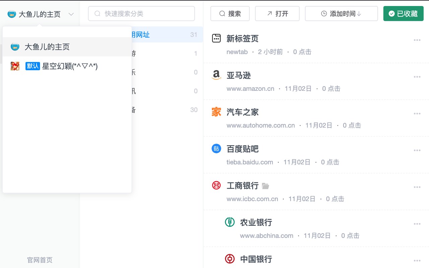The width and height of the screenshot is (429, 268).
Task: Click the tieba.baidu.com URL text
Action: click(250, 162)
